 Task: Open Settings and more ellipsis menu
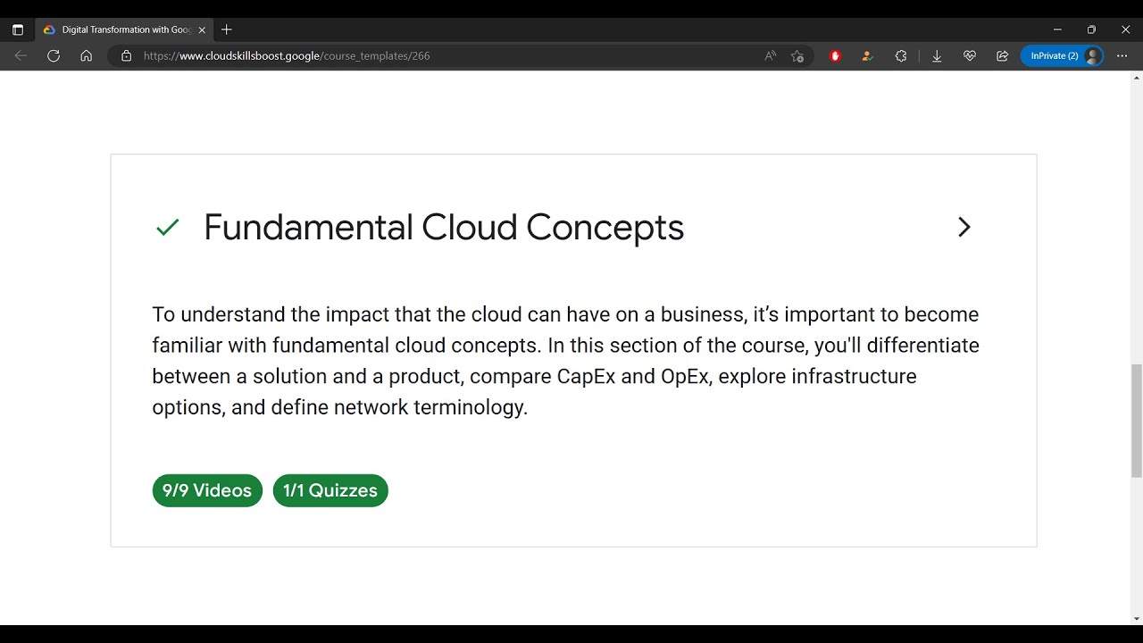click(x=1122, y=55)
